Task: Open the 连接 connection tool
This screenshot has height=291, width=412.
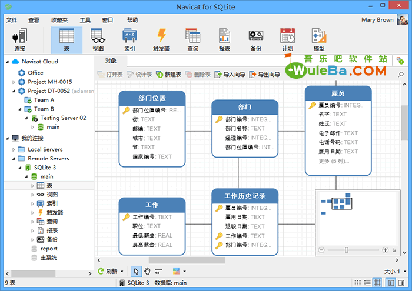Action: (x=19, y=40)
